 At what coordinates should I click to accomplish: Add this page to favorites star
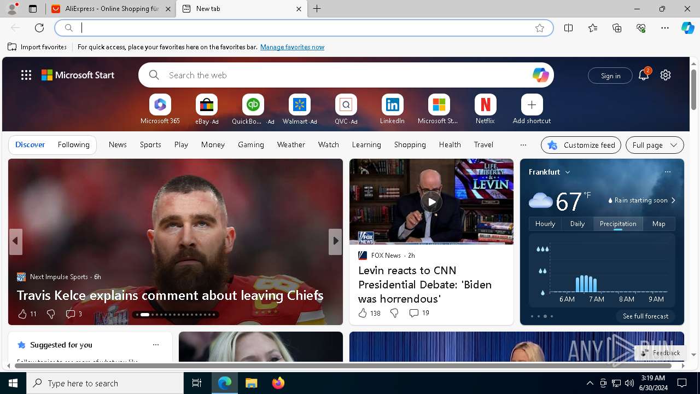(x=540, y=28)
